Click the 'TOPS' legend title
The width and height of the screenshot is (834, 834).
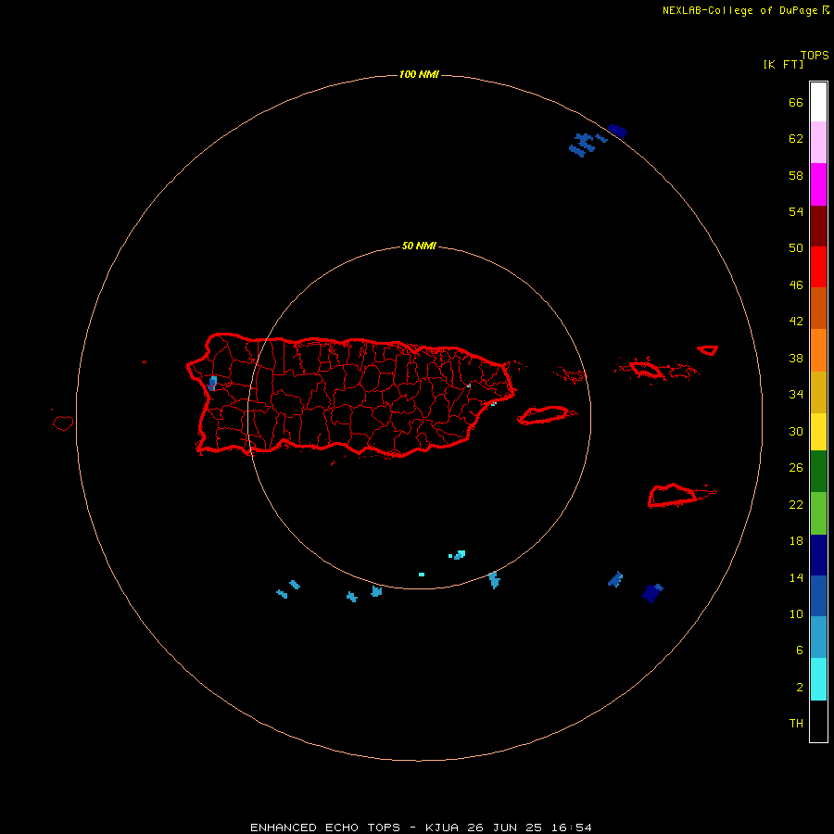(815, 56)
